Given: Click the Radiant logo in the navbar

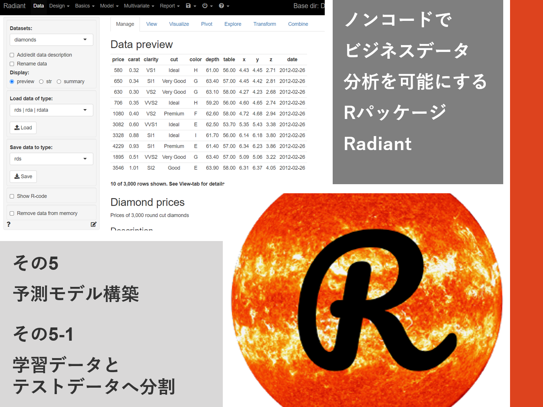Looking at the screenshot, I should click(14, 6).
